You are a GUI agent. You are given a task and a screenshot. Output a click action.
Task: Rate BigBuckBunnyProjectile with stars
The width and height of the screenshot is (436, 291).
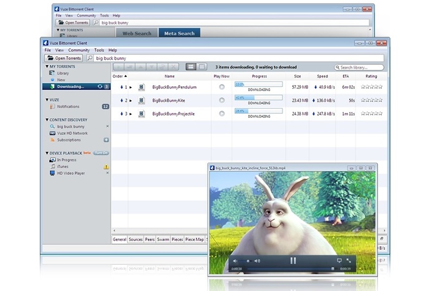372,113
